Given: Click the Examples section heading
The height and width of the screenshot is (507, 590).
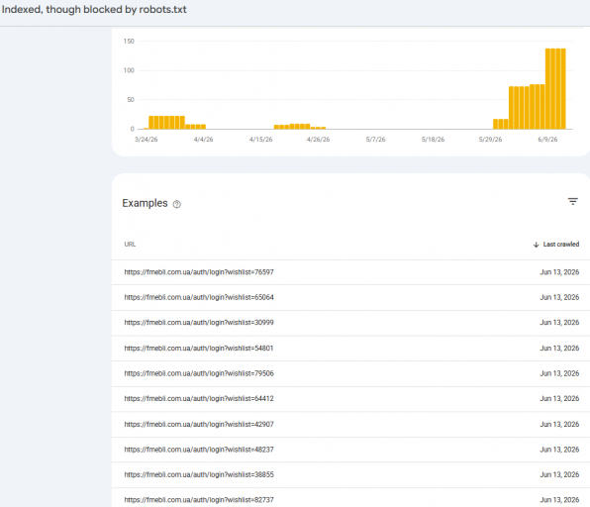Looking at the screenshot, I should click(145, 203).
